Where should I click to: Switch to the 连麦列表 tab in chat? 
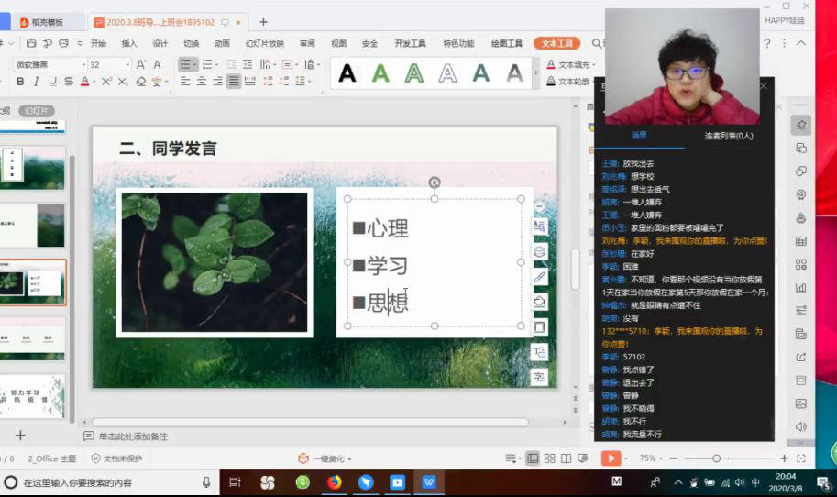(x=728, y=136)
